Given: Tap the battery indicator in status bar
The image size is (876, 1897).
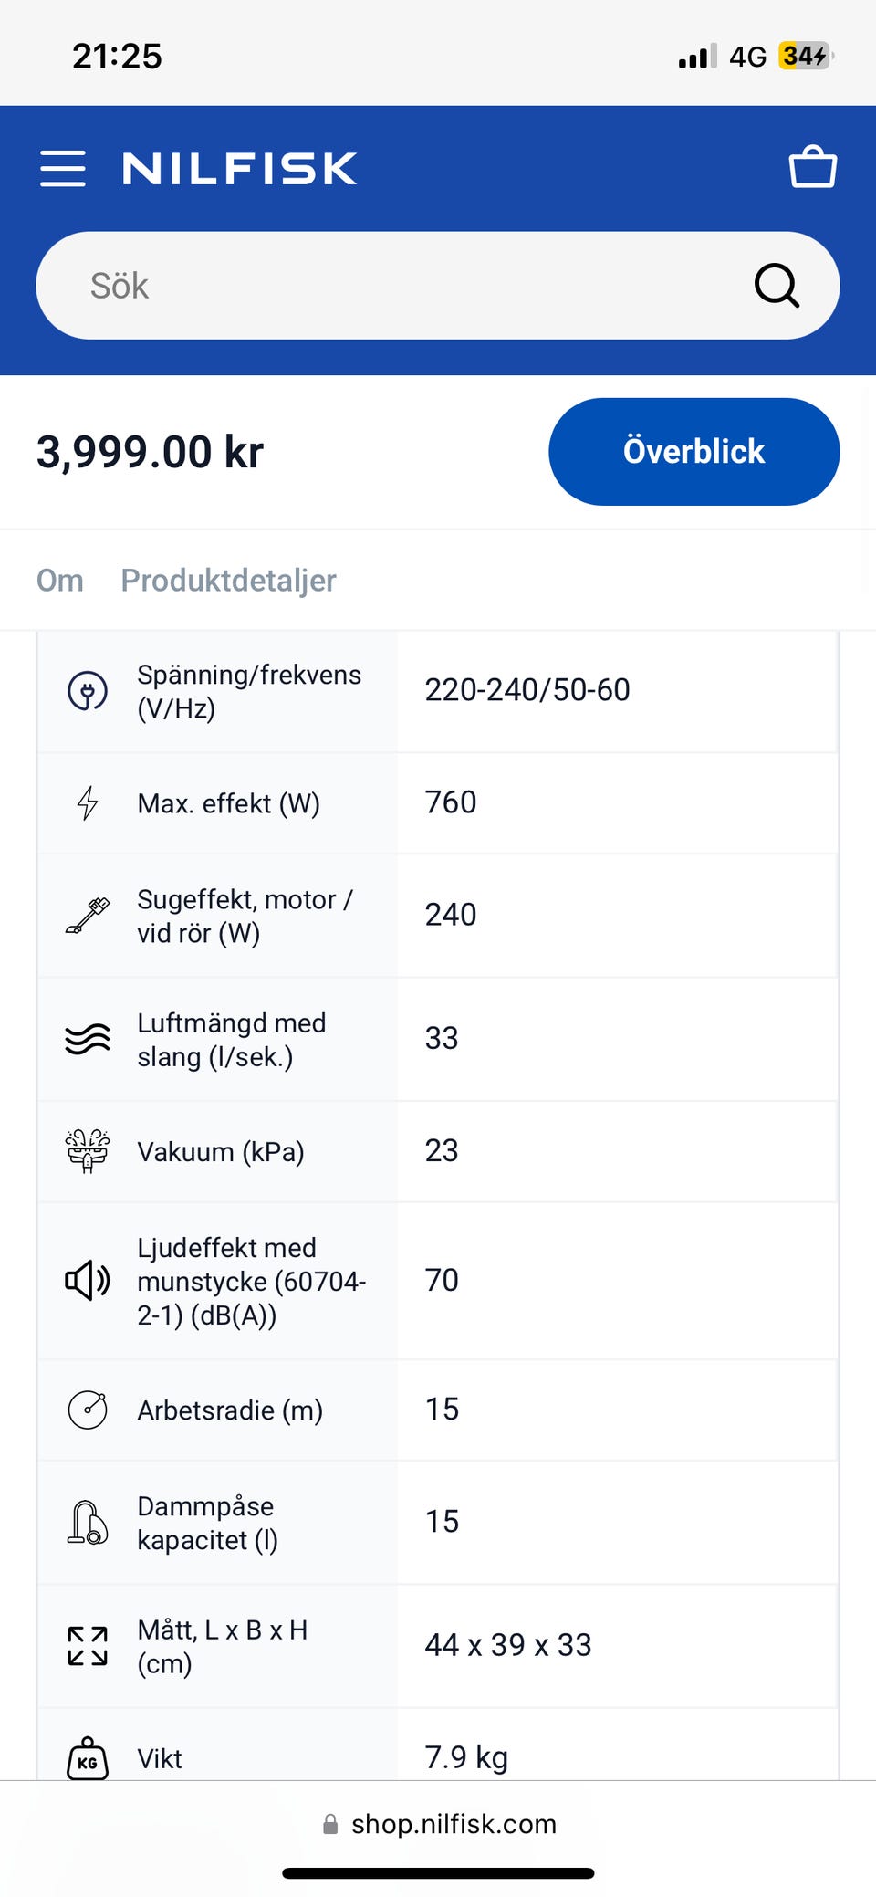Looking at the screenshot, I should point(805,57).
